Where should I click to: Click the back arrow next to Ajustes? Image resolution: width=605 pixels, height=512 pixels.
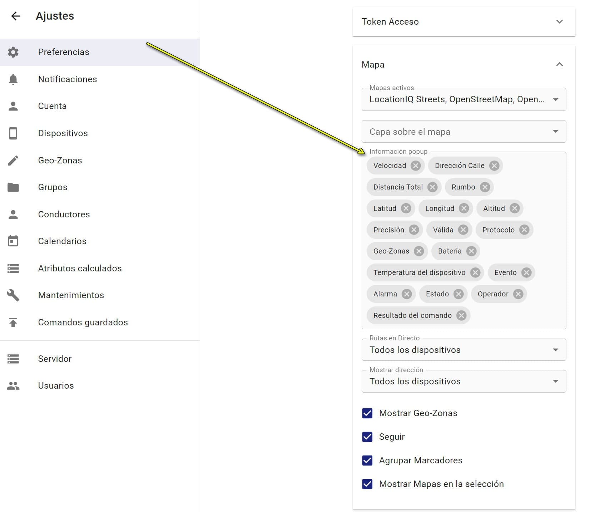point(16,16)
